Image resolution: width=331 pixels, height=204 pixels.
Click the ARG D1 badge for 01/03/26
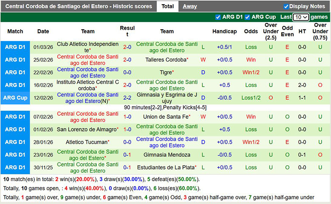(15, 47)
